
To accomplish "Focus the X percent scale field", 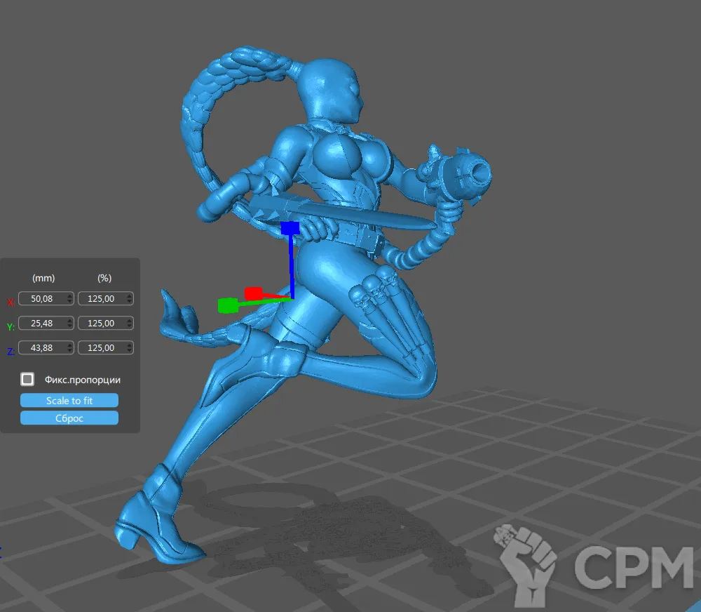I will [x=102, y=299].
